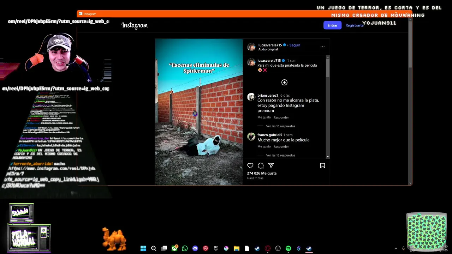Open File Explorer from the taskbar
Image resolution: width=452 pixels, height=254 pixels.
[237, 248]
